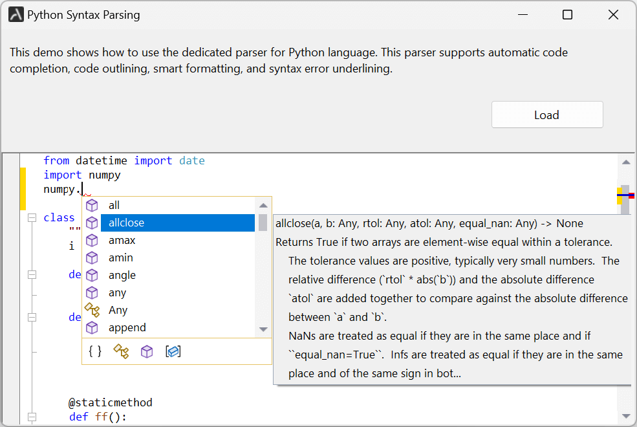The image size is (637, 427).
Task: Click the completion list scrollbar thumb
Action: click(263, 223)
